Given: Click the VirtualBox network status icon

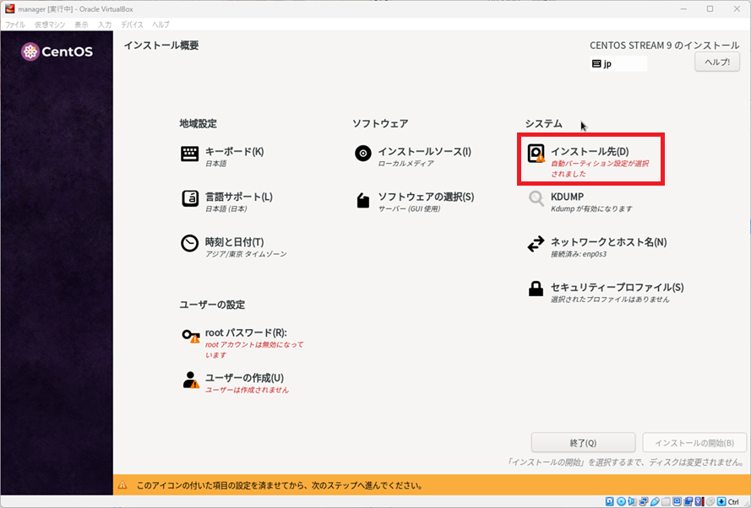Looking at the screenshot, I should (644, 501).
